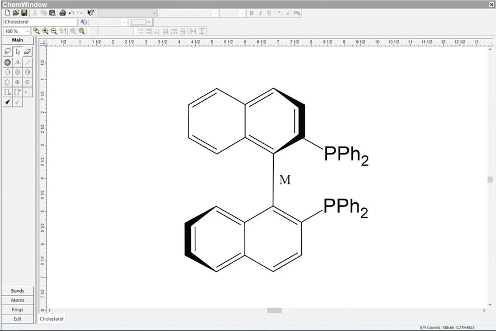Choose the single bond drawing tool
The image size is (496, 331).
(x=27, y=62)
